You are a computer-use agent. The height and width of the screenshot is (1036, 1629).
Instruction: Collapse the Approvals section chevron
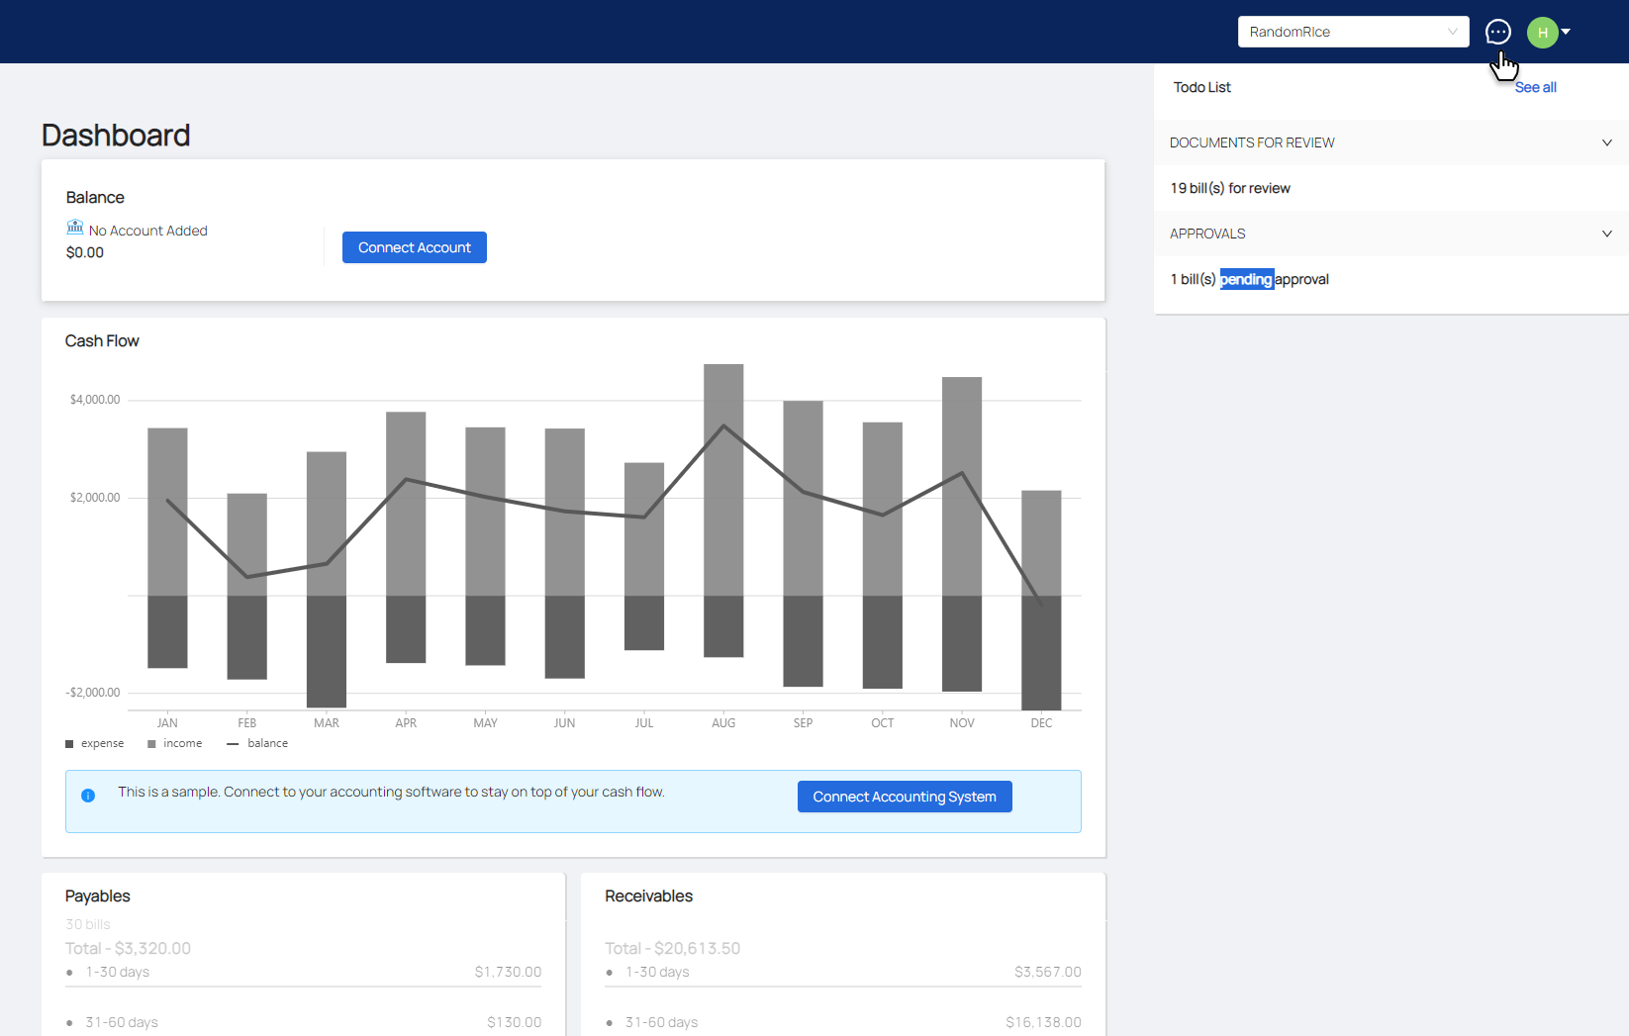point(1606,234)
